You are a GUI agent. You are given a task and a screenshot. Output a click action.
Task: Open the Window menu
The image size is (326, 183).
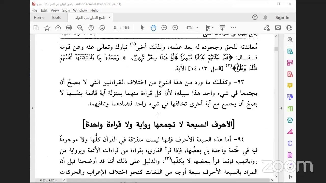click(80, 10)
